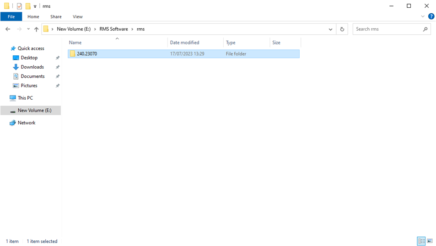
Task: Click the Forward navigation arrow
Action: pyautogui.click(x=19, y=29)
